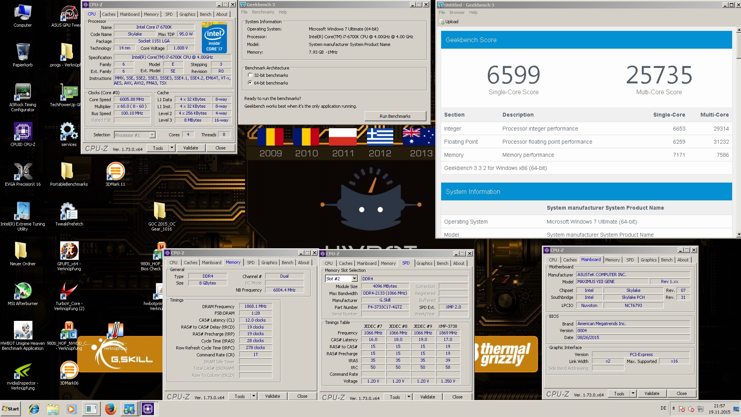Launch the EVGA PrecisionX 16 shortcut
Screen dimensions: 741x417
22,175
